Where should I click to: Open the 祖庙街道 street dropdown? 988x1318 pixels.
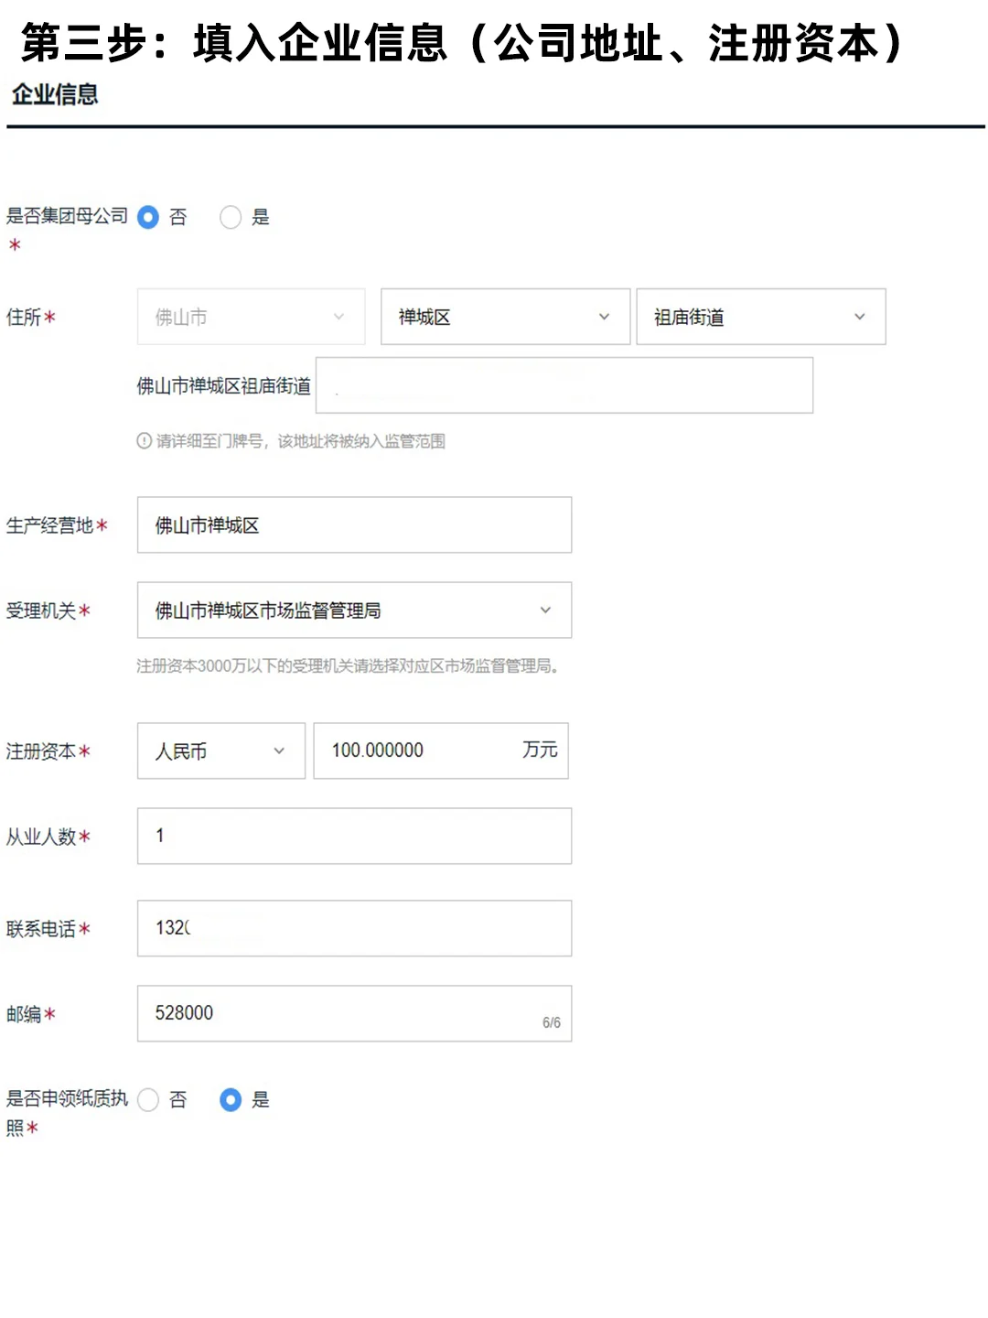(760, 317)
